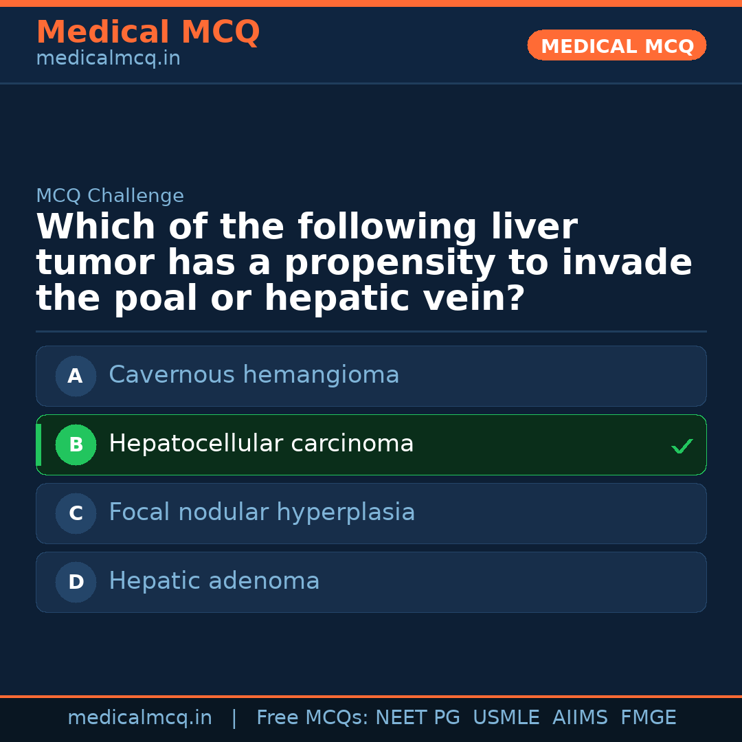The height and width of the screenshot is (742, 742).
Task: Click the letter D circle icon
Action: [x=76, y=582]
